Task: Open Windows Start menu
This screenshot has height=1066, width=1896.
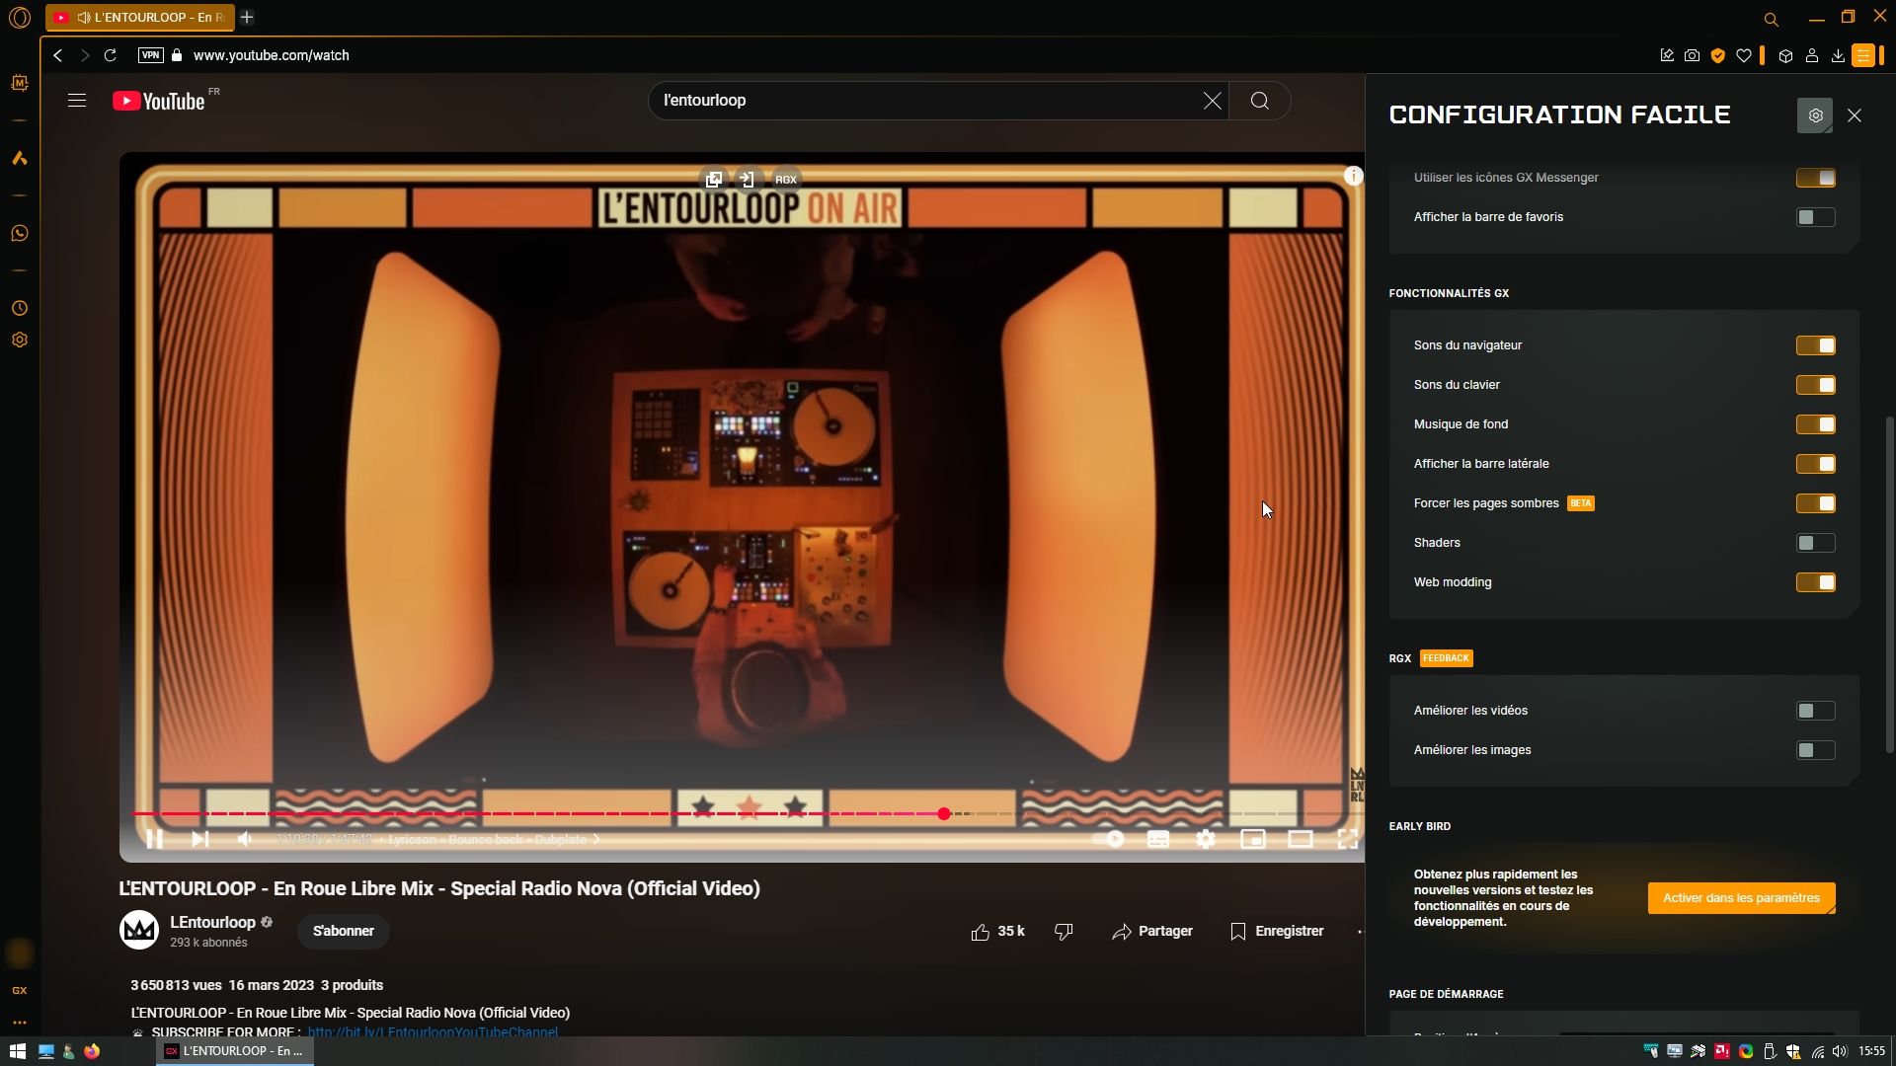Action: (x=17, y=1051)
